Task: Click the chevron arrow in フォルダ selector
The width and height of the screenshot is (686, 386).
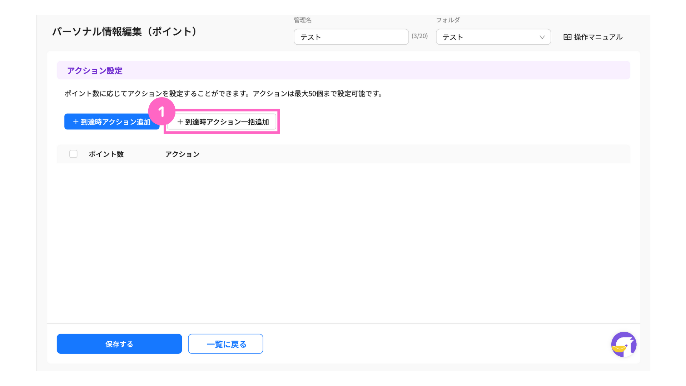Action: [542, 37]
